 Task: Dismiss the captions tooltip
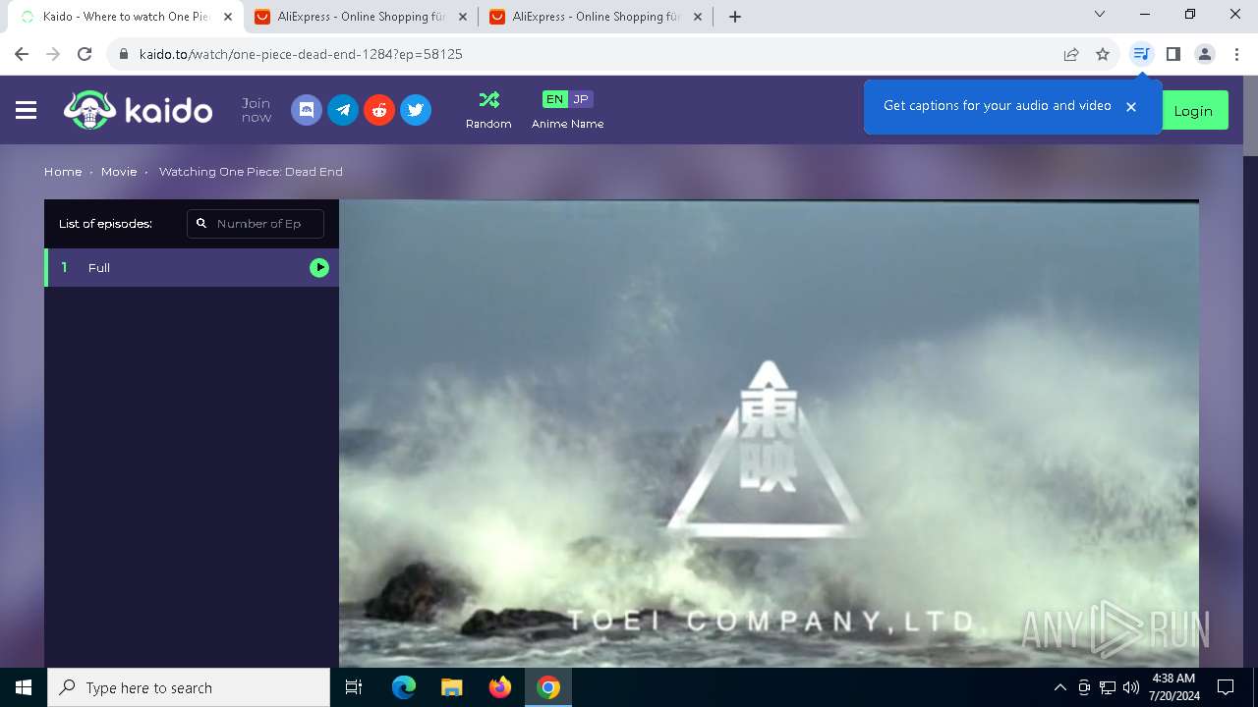1131,106
